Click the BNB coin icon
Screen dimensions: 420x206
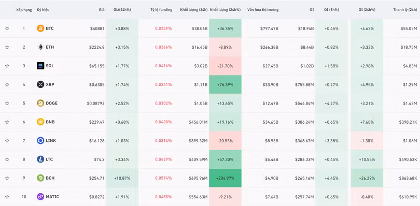tap(40, 122)
